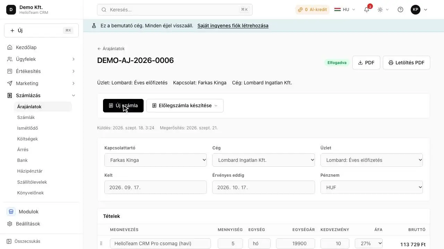
Task: Open the HU language dropdown
Action: (344, 10)
